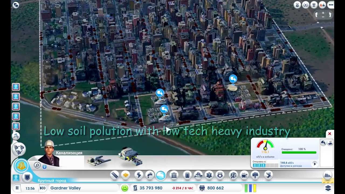Switch to the sewage tab in info panel
The height and width of the screenshot is (194, 345).
(323, 143)
